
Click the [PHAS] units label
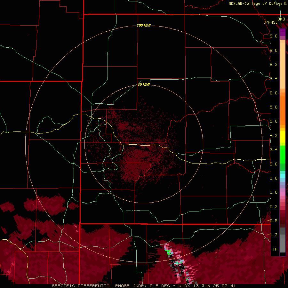tap(270, 22)
